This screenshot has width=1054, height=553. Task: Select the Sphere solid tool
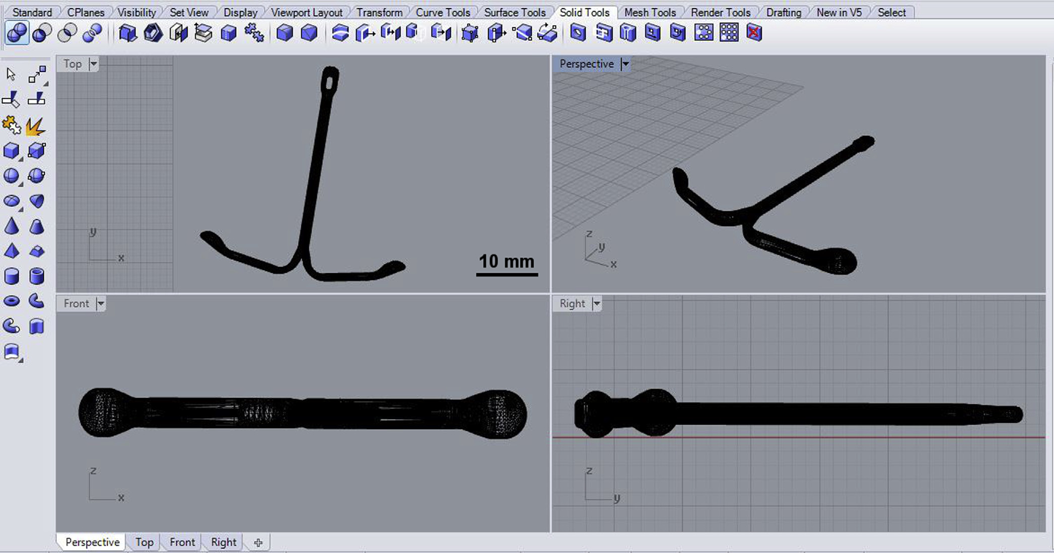tap(11, 176)
